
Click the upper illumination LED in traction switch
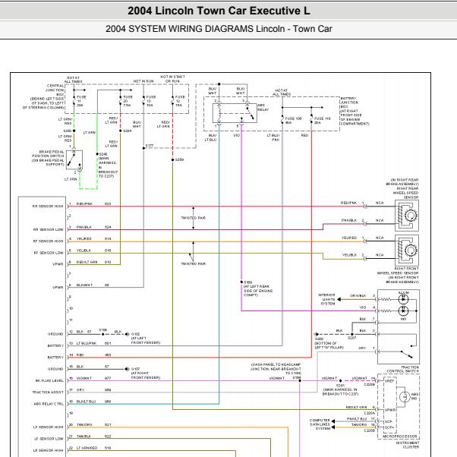point(403,299)
